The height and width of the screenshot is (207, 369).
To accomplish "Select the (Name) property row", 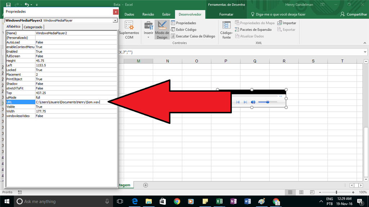I will point(61,33).
